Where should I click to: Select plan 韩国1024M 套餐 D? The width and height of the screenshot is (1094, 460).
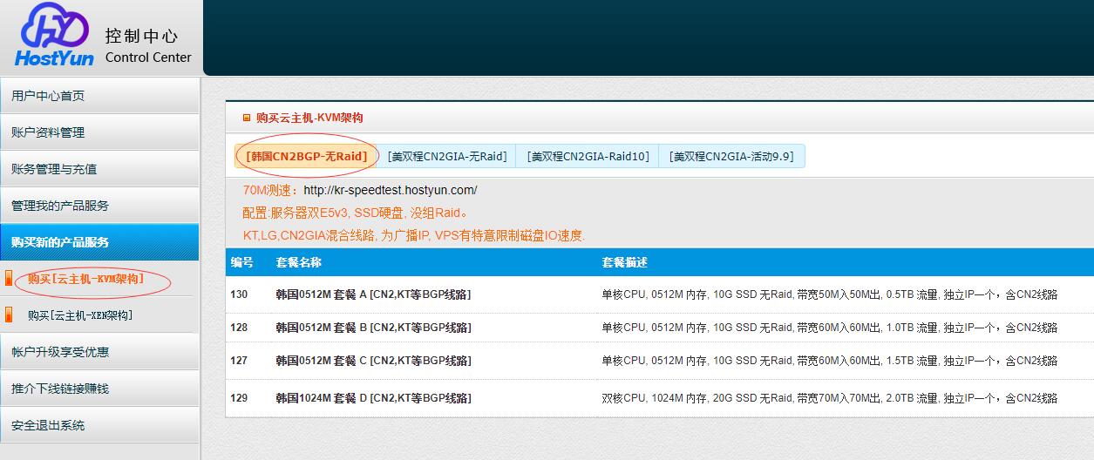373,398
